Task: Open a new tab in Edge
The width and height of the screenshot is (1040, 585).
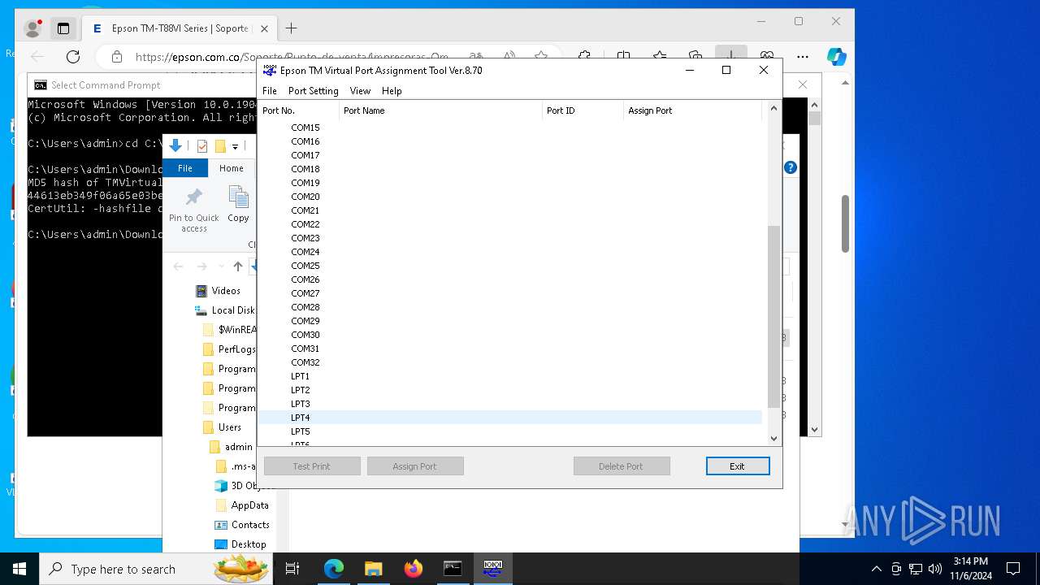Action: (x=291, y=28)
